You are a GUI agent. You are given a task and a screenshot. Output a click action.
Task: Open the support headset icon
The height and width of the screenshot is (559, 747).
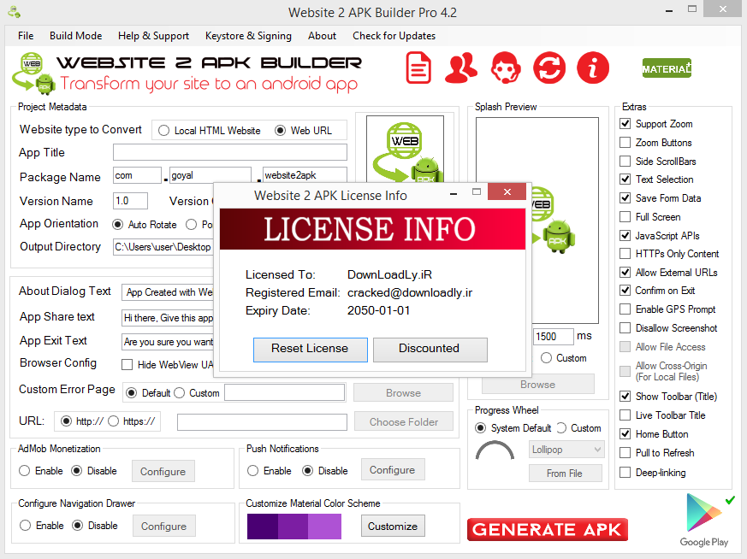tap(505, 68)
